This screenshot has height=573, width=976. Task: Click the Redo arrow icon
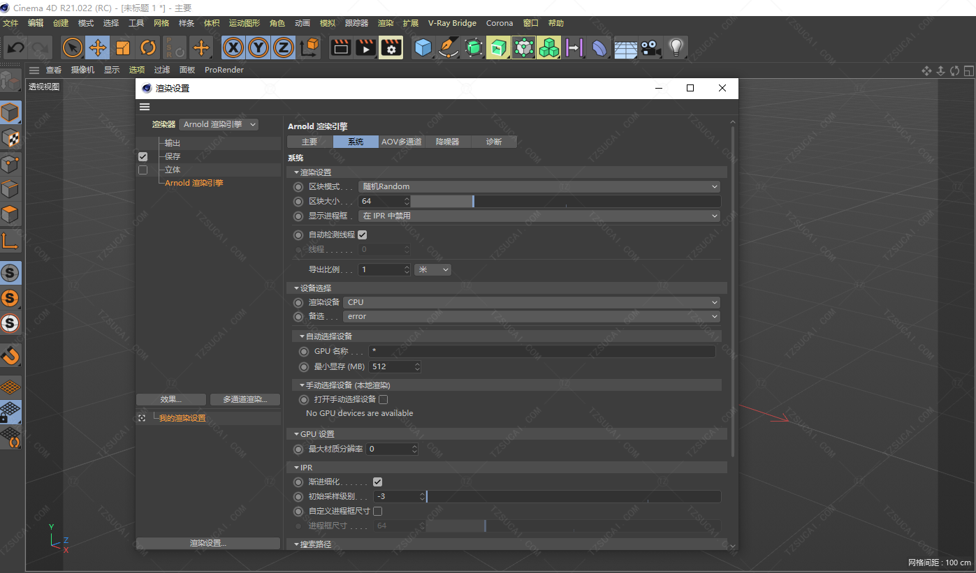click(x=40, y=48)
